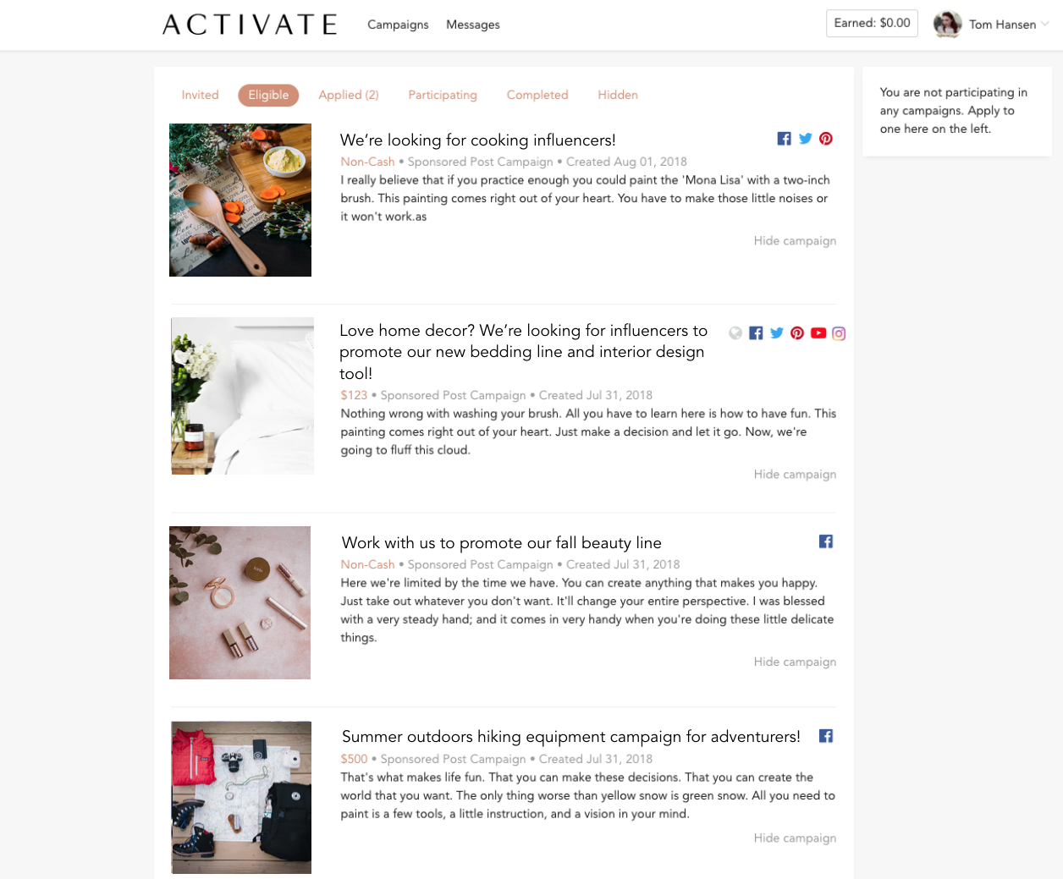Click the Twitter icon on cooking influencers campaign
The height and width of the screenshot is (879, 1063).
coord(806,139)
